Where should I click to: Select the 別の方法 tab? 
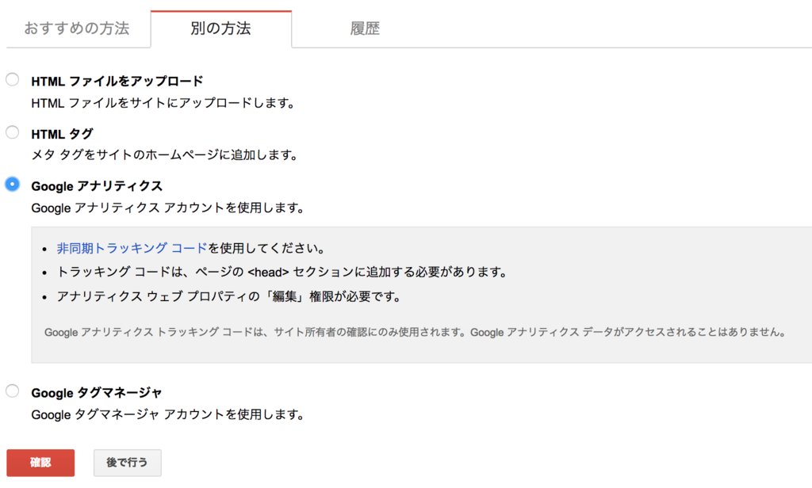pos(221,29)
